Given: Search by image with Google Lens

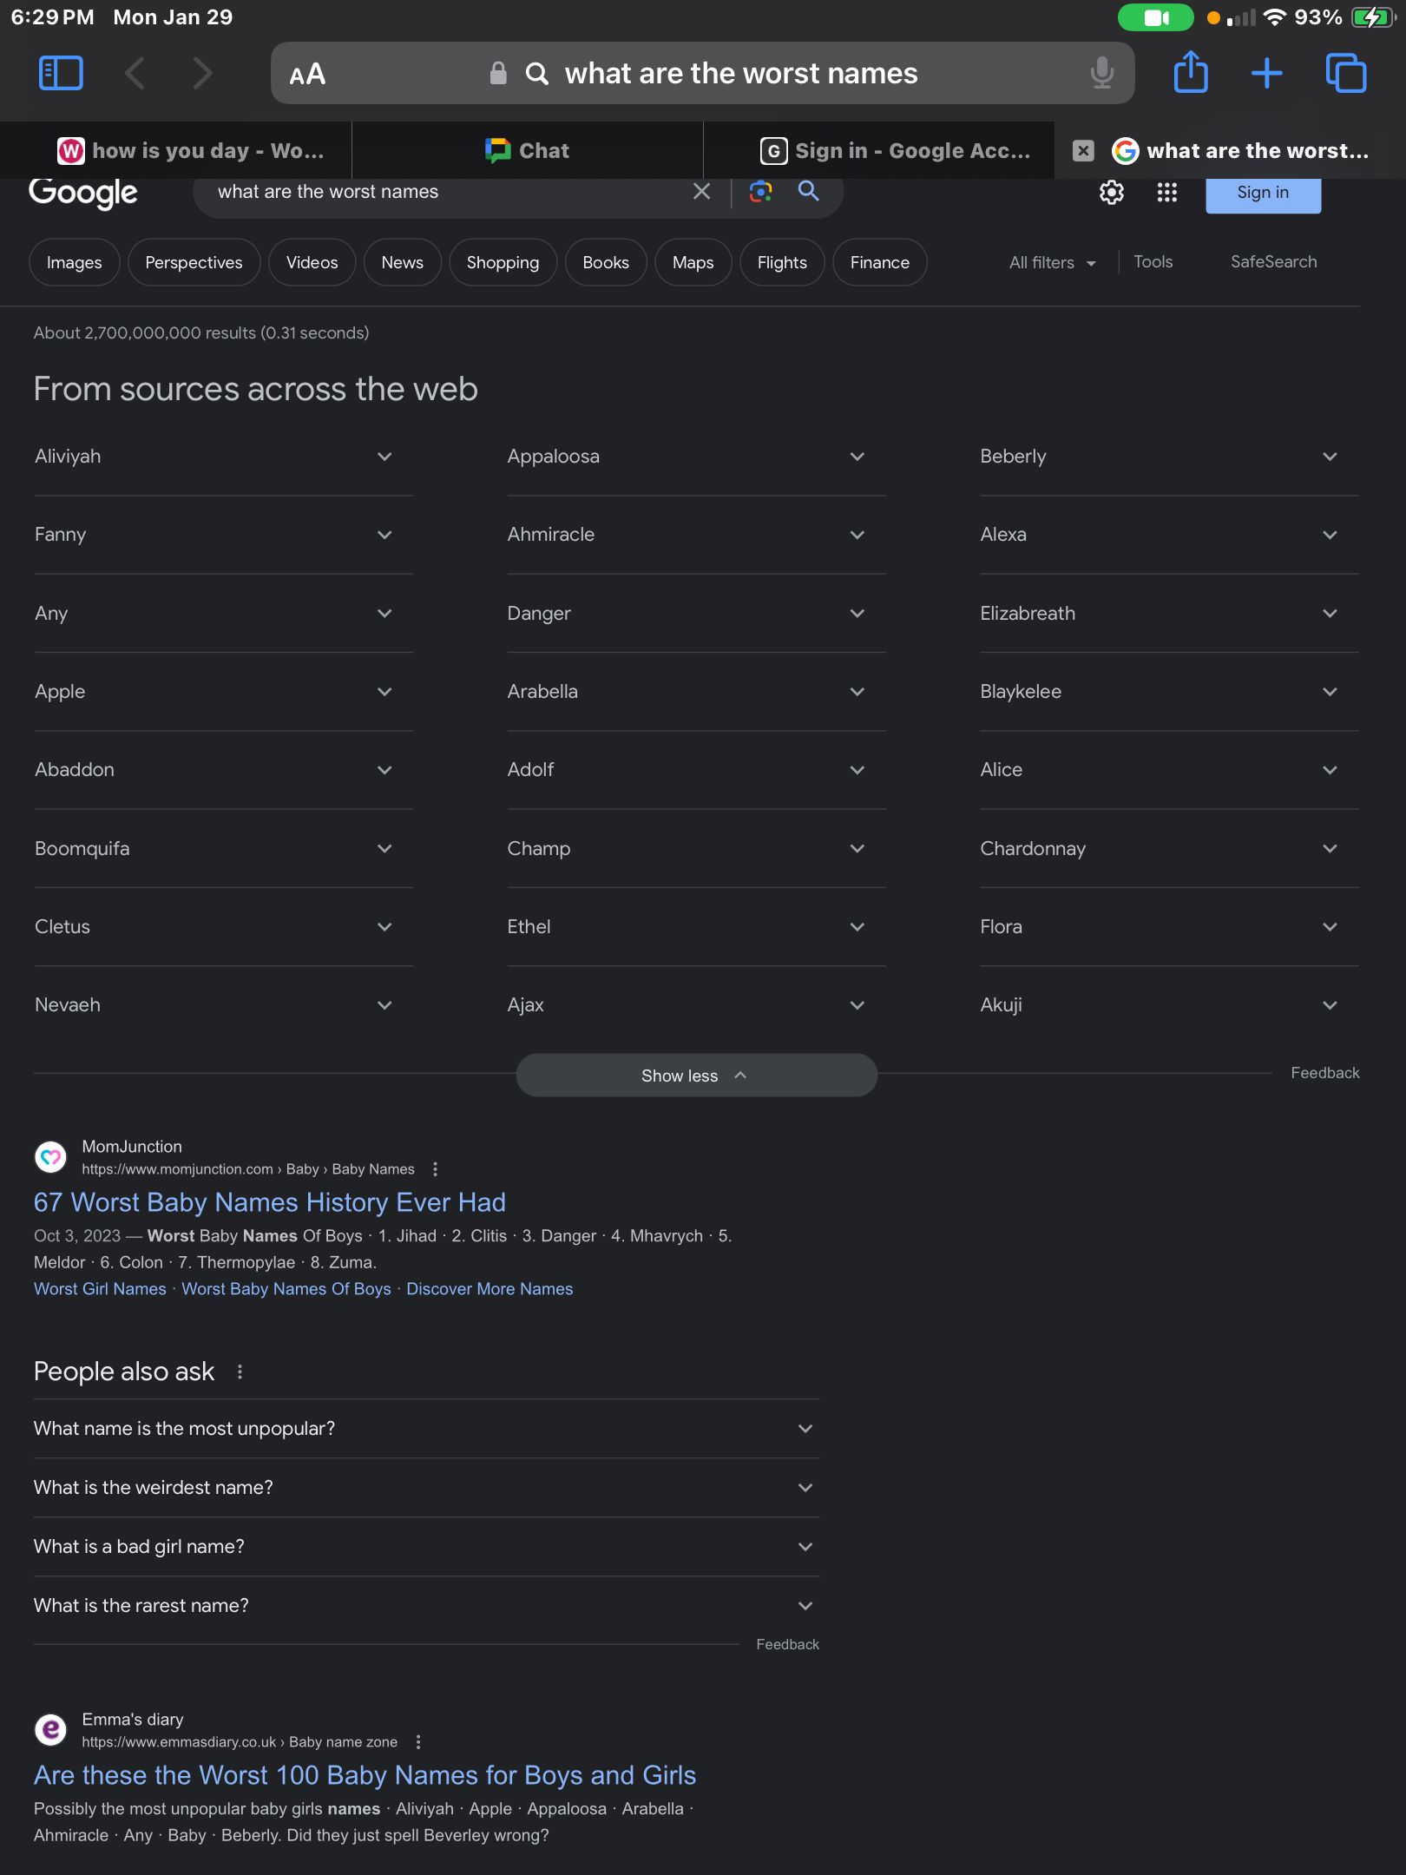Looking at the screenshot, I should (760, 192).
